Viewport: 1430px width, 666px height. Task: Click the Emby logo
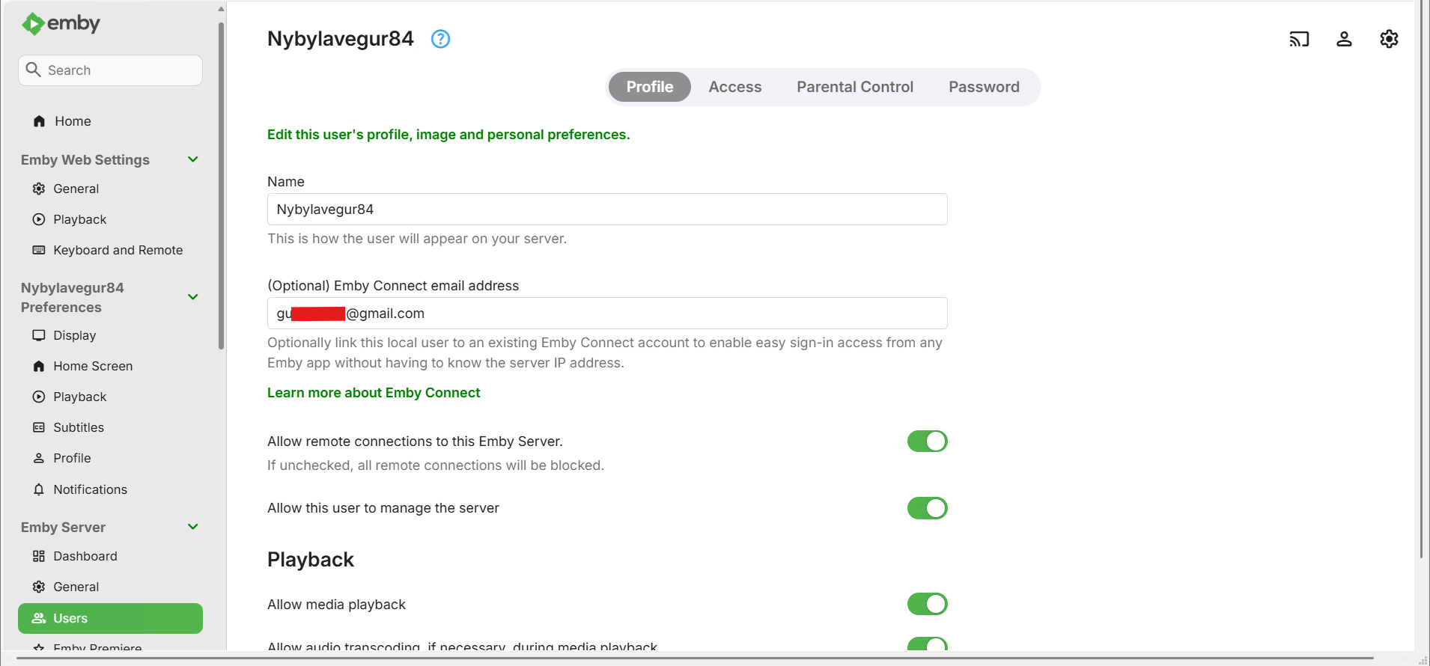pyautogui.click(x=61, y=24)
